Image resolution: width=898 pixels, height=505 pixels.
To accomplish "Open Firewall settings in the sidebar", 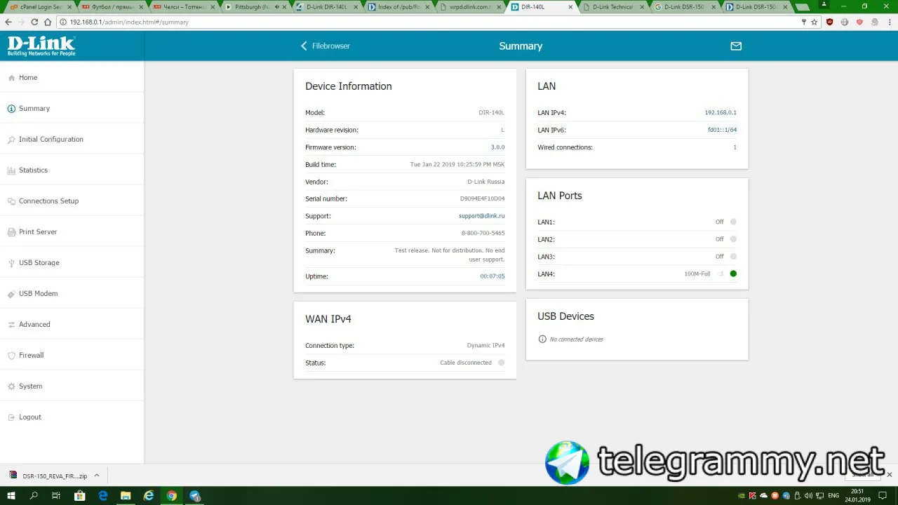I will pos(72,356).
